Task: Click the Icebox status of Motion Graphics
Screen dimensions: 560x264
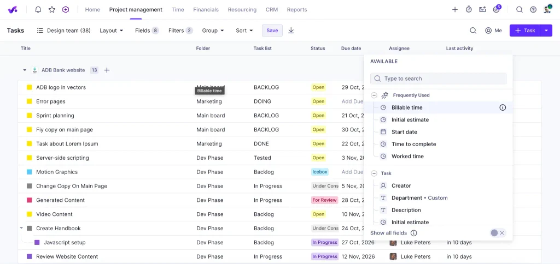Action: click(319, 172)
